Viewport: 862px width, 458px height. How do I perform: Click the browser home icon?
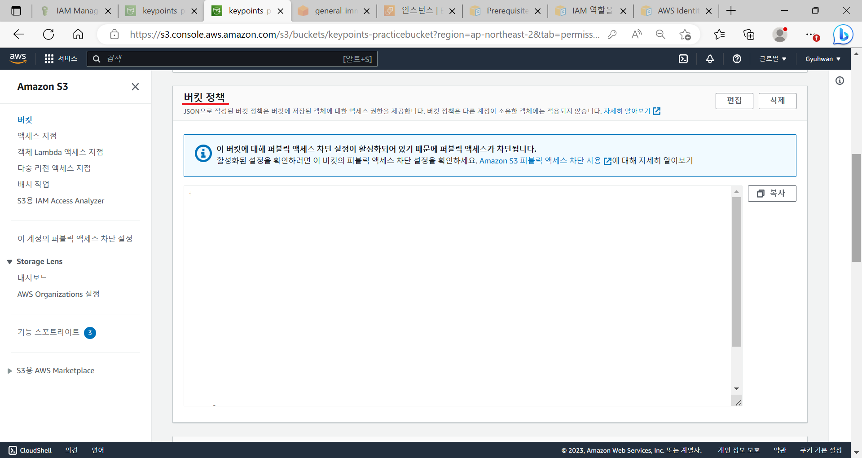[x=78, y=35]
